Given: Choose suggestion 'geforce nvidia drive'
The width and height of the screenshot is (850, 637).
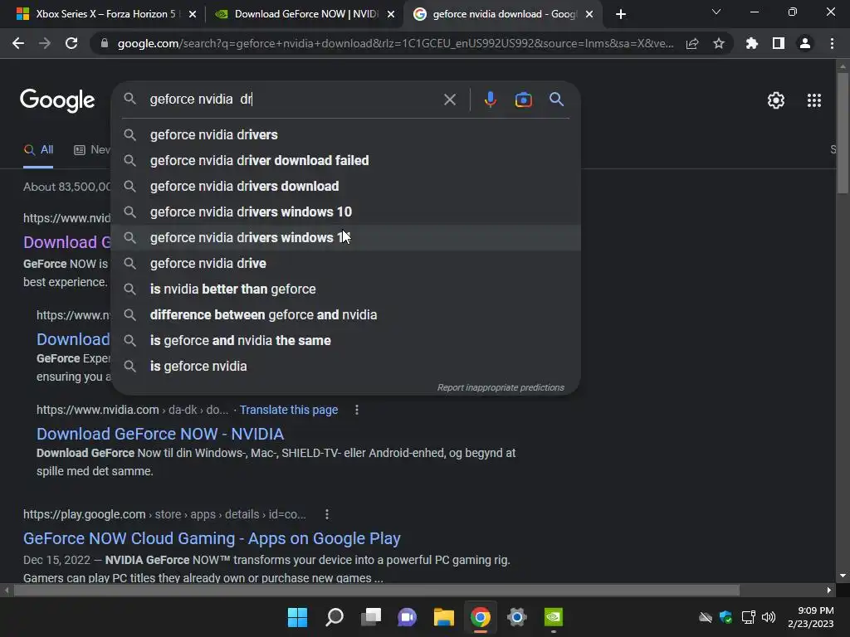Looking at the screenshot, I should [x=346, y=263].
